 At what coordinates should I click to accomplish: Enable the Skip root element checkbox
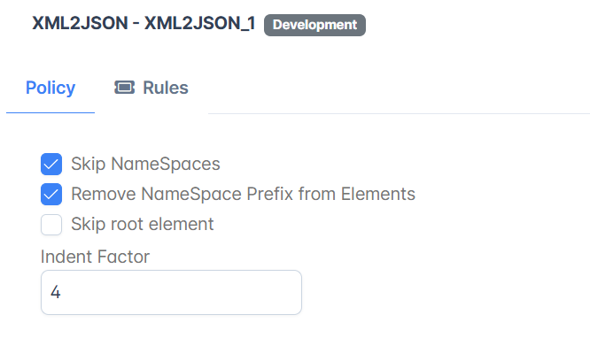[x=51, y=225]
